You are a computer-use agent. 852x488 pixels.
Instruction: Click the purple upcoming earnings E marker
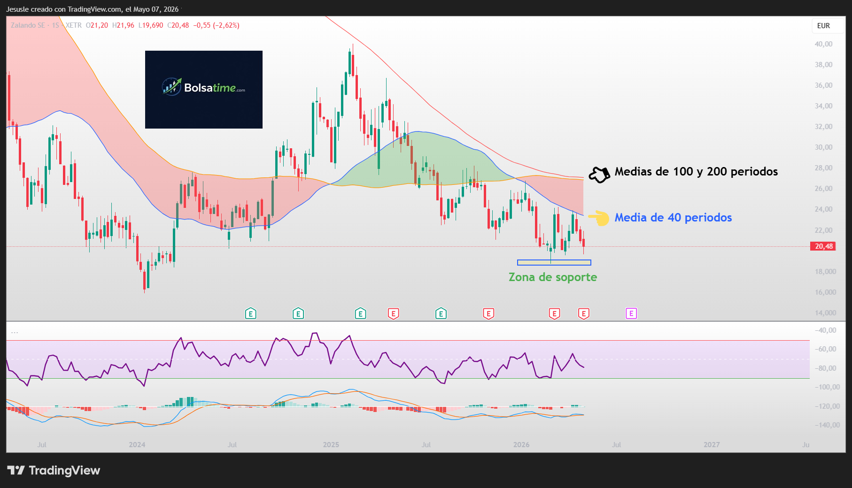click(x=631, y=313)
